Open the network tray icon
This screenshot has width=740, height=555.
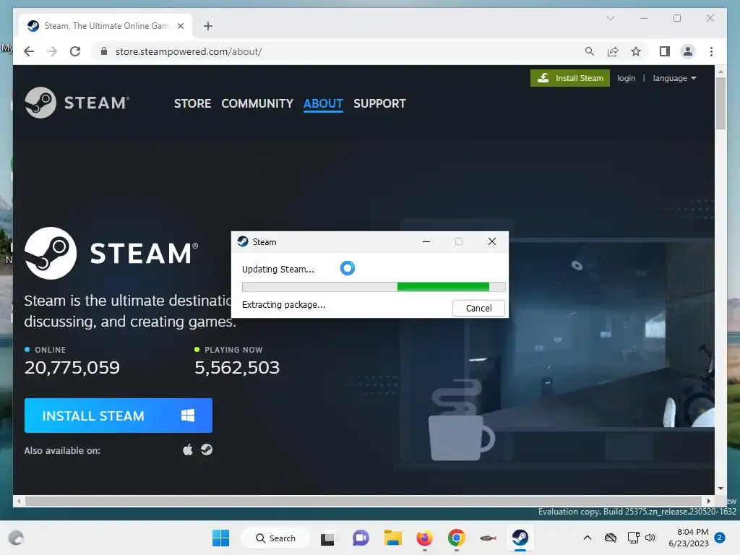tap(633, 538)
